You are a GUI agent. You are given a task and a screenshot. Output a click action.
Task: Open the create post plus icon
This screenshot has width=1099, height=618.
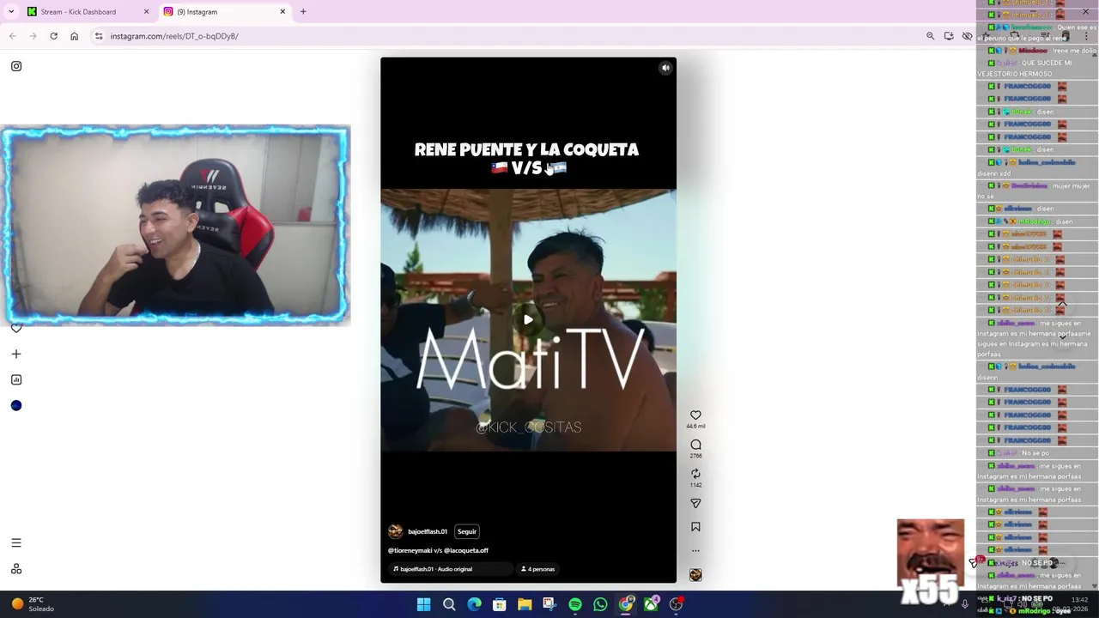[16, 354]
